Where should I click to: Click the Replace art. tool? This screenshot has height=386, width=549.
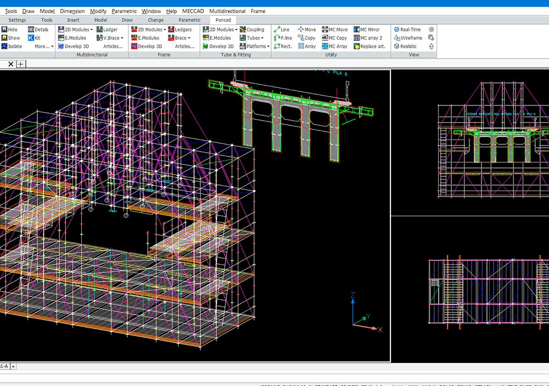coord(369,46)
